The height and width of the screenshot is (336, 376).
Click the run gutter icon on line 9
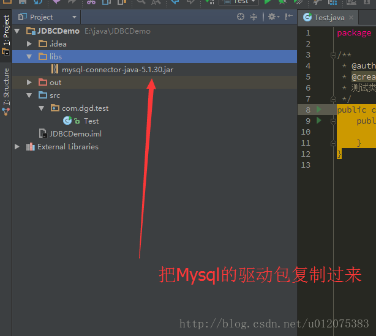coord(318,121)
